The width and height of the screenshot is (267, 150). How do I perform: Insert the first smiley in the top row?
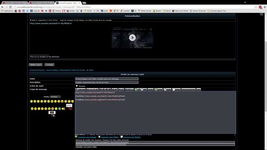tap(31, 101)
